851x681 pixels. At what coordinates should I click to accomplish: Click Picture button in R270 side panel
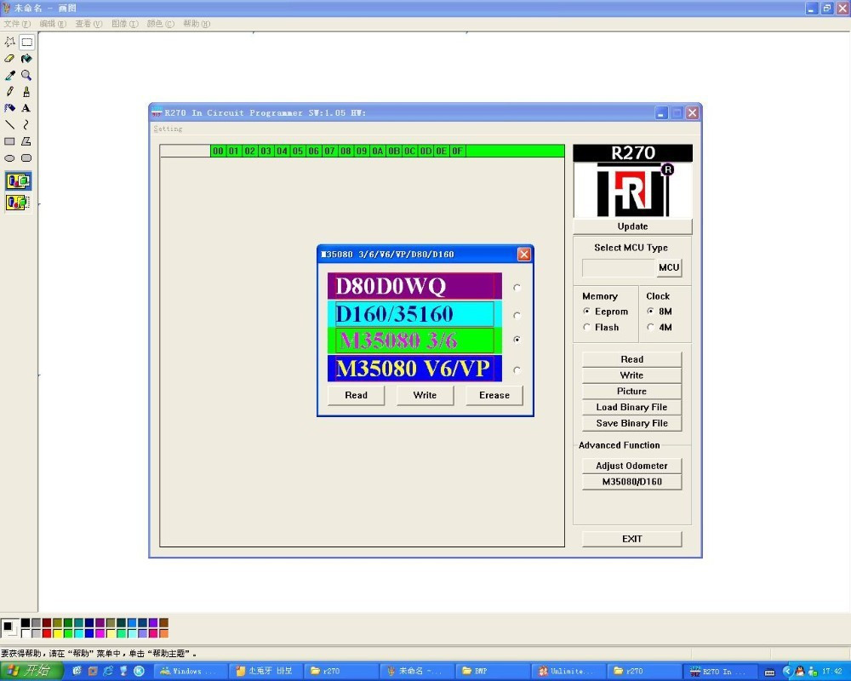(631, 391)
